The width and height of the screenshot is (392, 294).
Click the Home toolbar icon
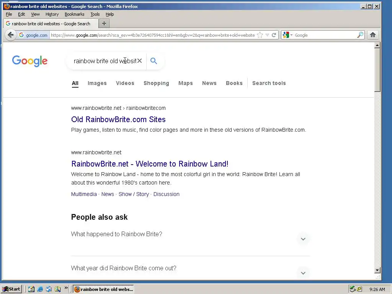373,35
